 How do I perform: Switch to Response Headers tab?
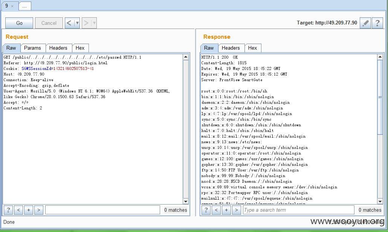pyautogui.click(x=231, y=48)
